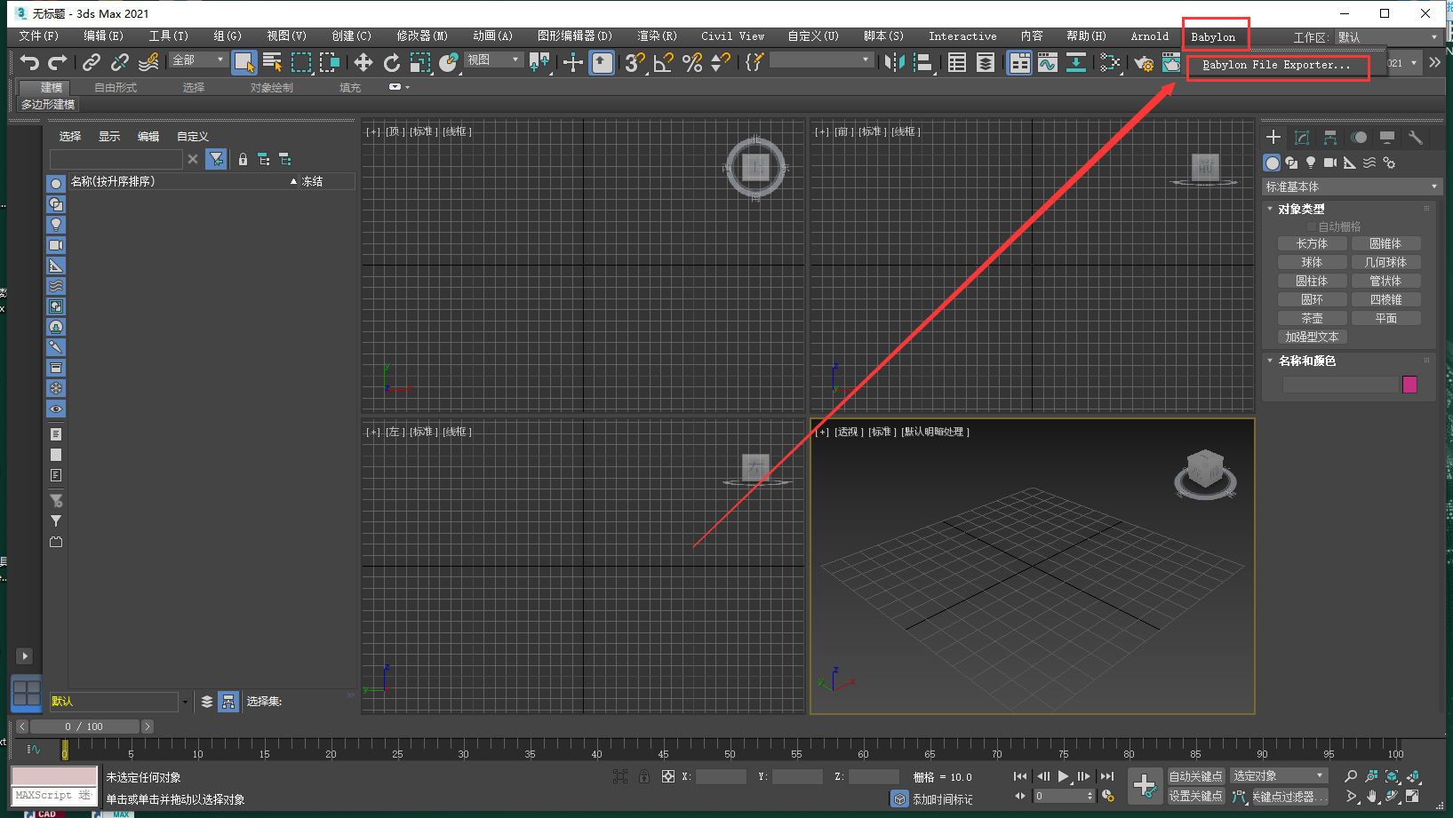Click Babylon File Exporter menu entry
Viewport: 1453px width, 818px height.
tap(1278, 66)
